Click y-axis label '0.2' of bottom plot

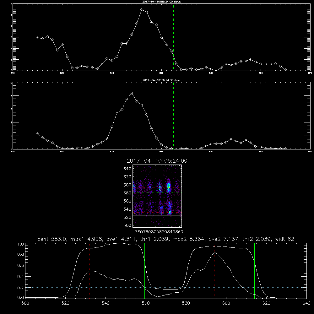click(21, 288)
